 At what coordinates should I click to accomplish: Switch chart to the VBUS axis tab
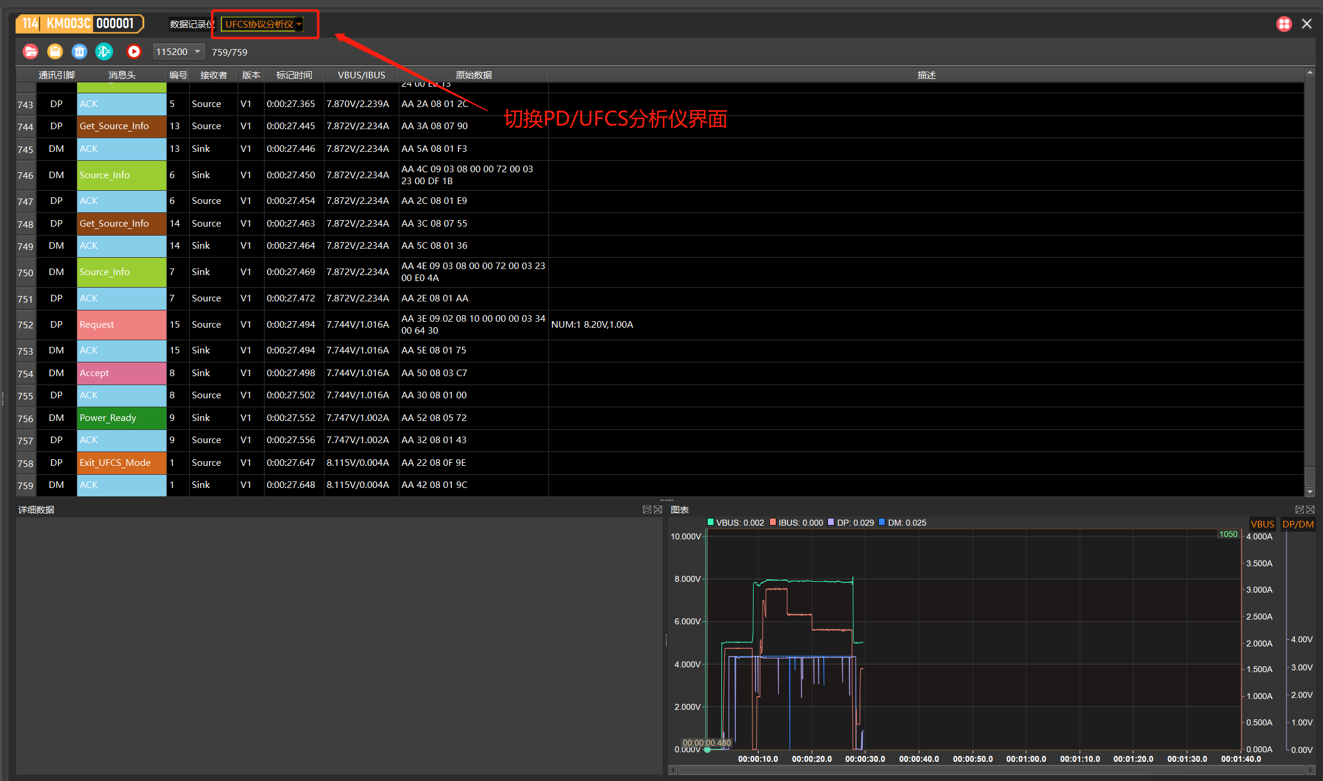click(1263, 524)
